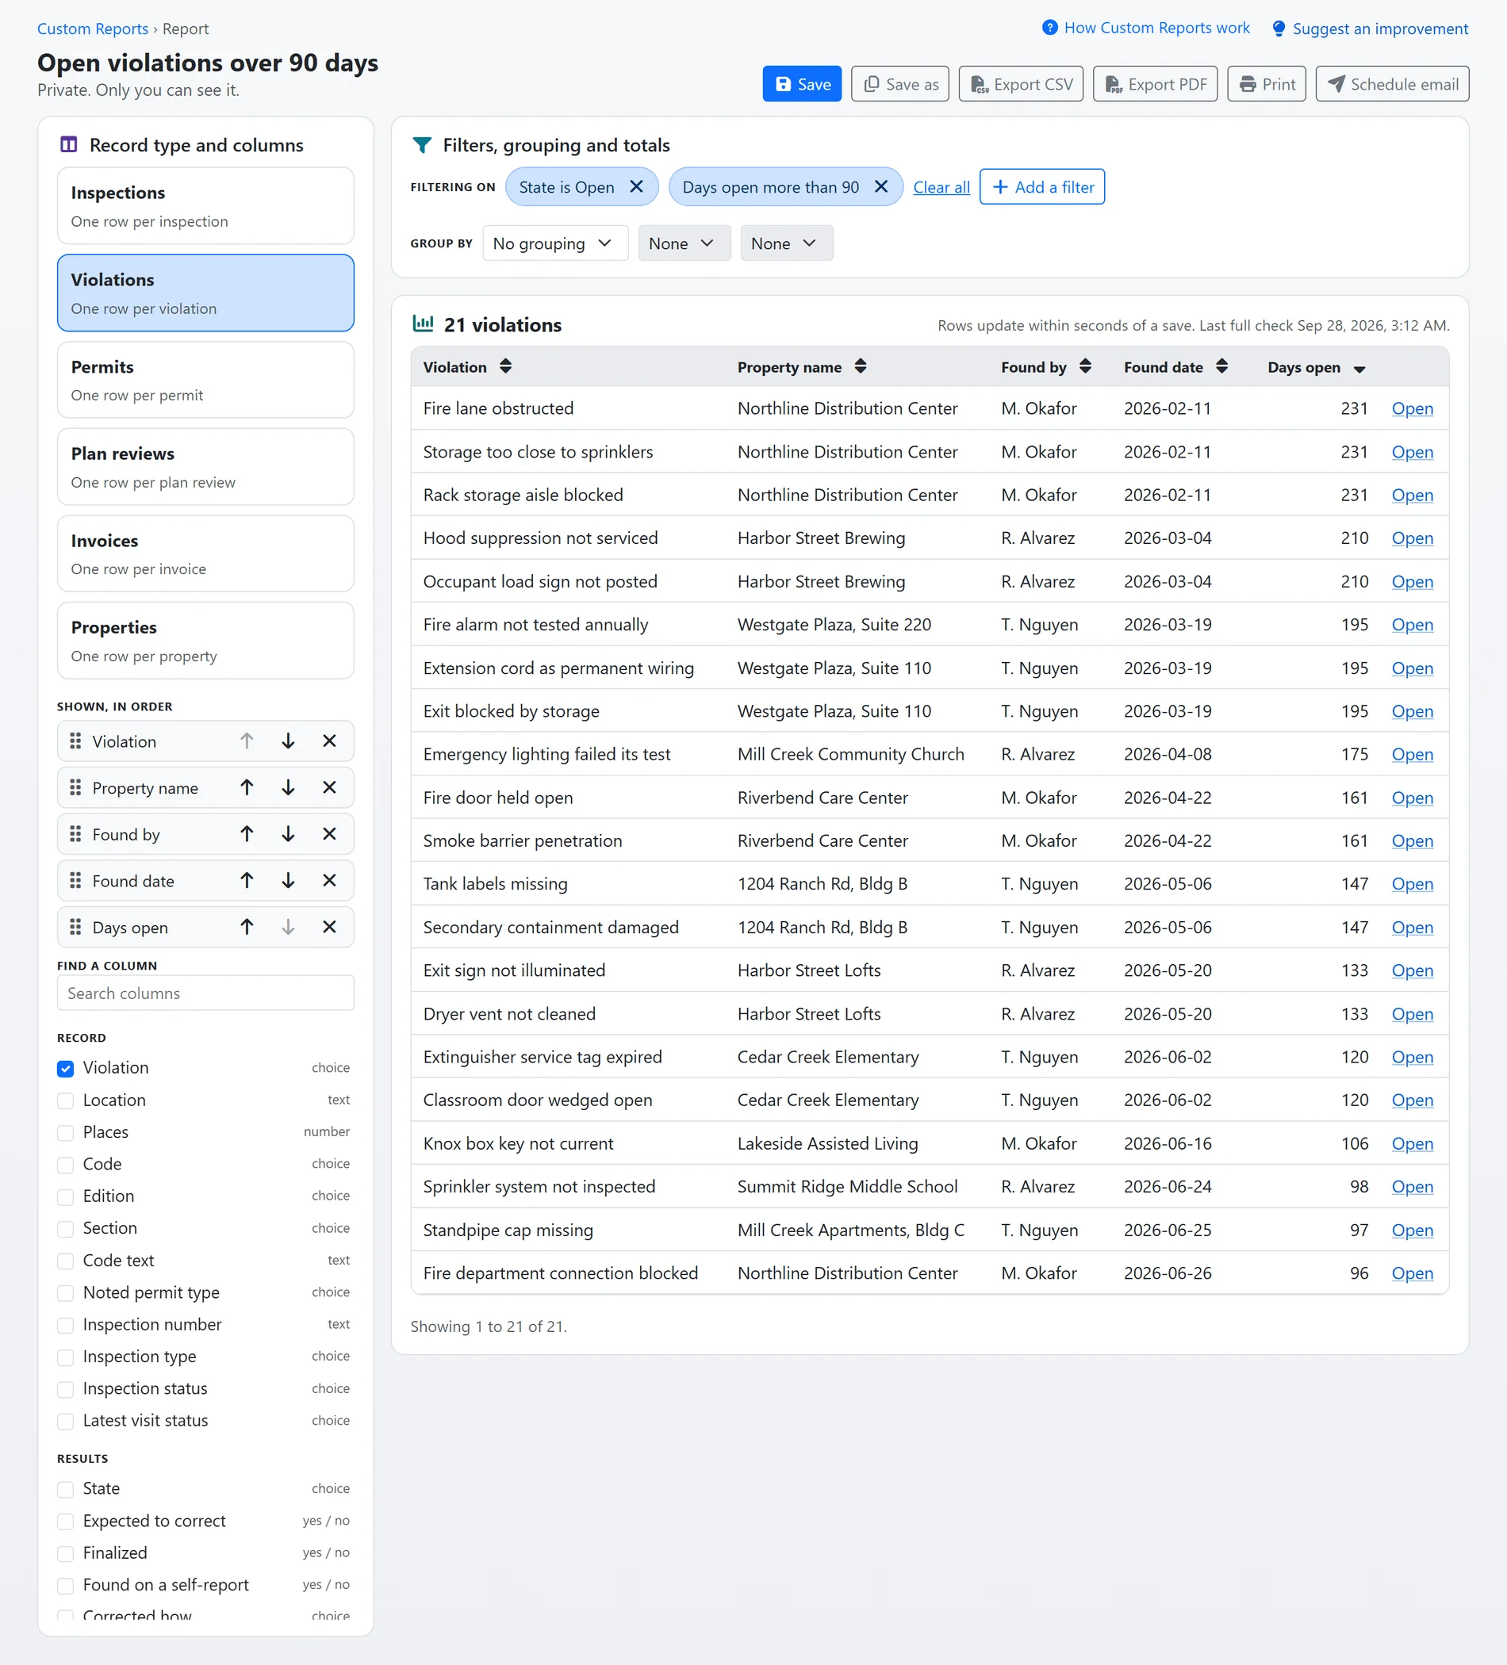The height and width of the screenshot is (1665, 1507).
Task: Open the third Group by None dropdown
Action: click(x=787, y=243)
